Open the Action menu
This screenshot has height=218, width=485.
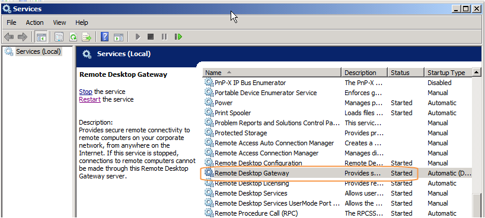coord(34,22)
